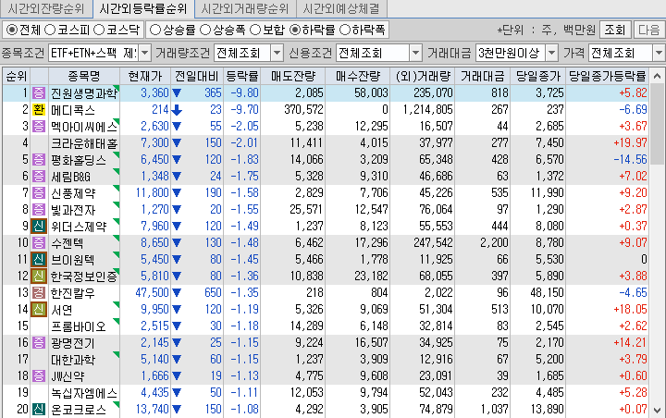Click the 증 badge next to JW신약
Screen dimensions: 666x418
[39, 376]
